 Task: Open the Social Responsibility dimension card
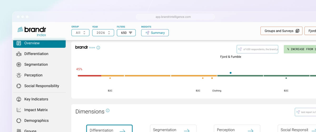297,129
